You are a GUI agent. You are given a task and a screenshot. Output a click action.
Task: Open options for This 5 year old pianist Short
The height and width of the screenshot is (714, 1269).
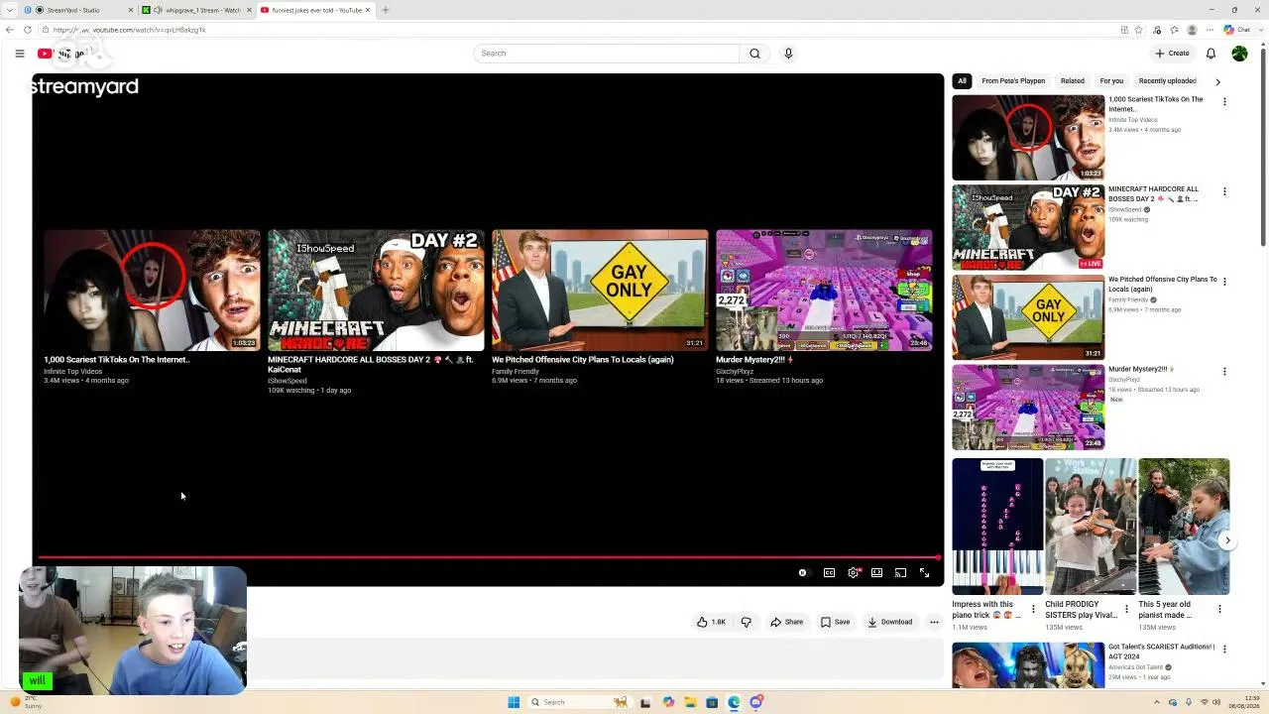tap(1219, 609)
